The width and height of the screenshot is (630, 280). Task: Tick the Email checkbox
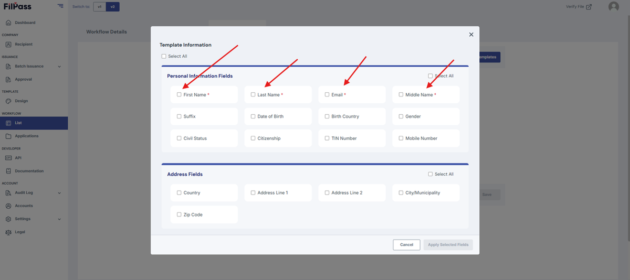pyautogui.click(x=327, y=94)
